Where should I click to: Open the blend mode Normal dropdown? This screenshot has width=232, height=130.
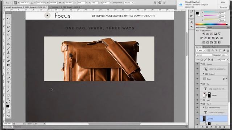[204, 55]
